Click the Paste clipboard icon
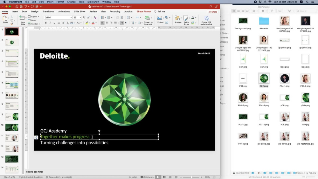 pos(5,18)
